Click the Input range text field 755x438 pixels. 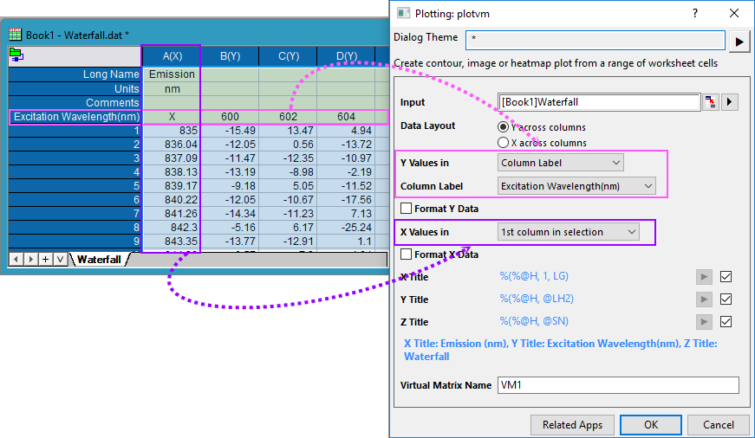coord(599,102)
